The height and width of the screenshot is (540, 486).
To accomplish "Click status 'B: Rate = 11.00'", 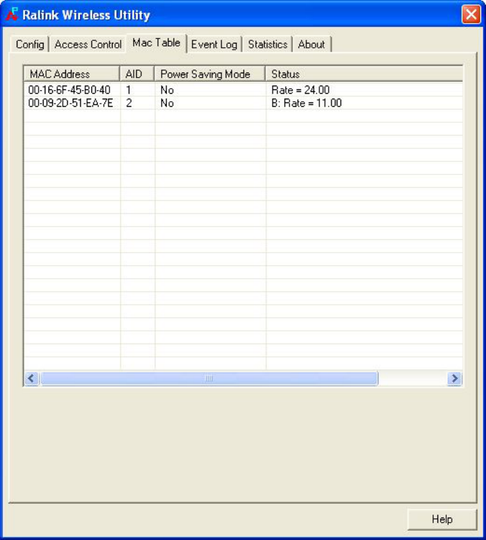I will pyautogui.click(x=306, y=103).
